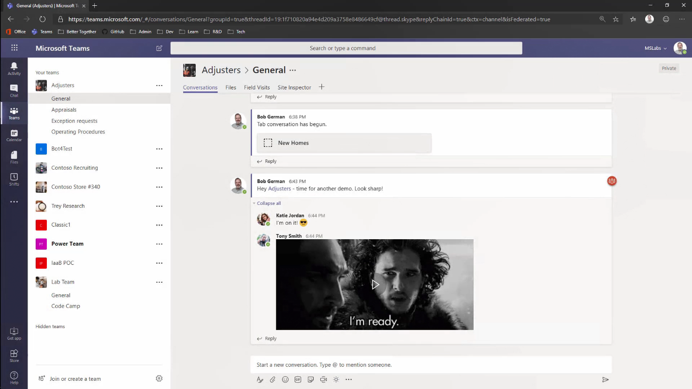
Task: Add a tab plus icon
Action: 321,87
